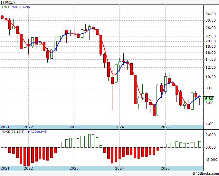219x176 pixels.
Task: Click the 0.000 MACD axis label
Action: click(211, 148)
